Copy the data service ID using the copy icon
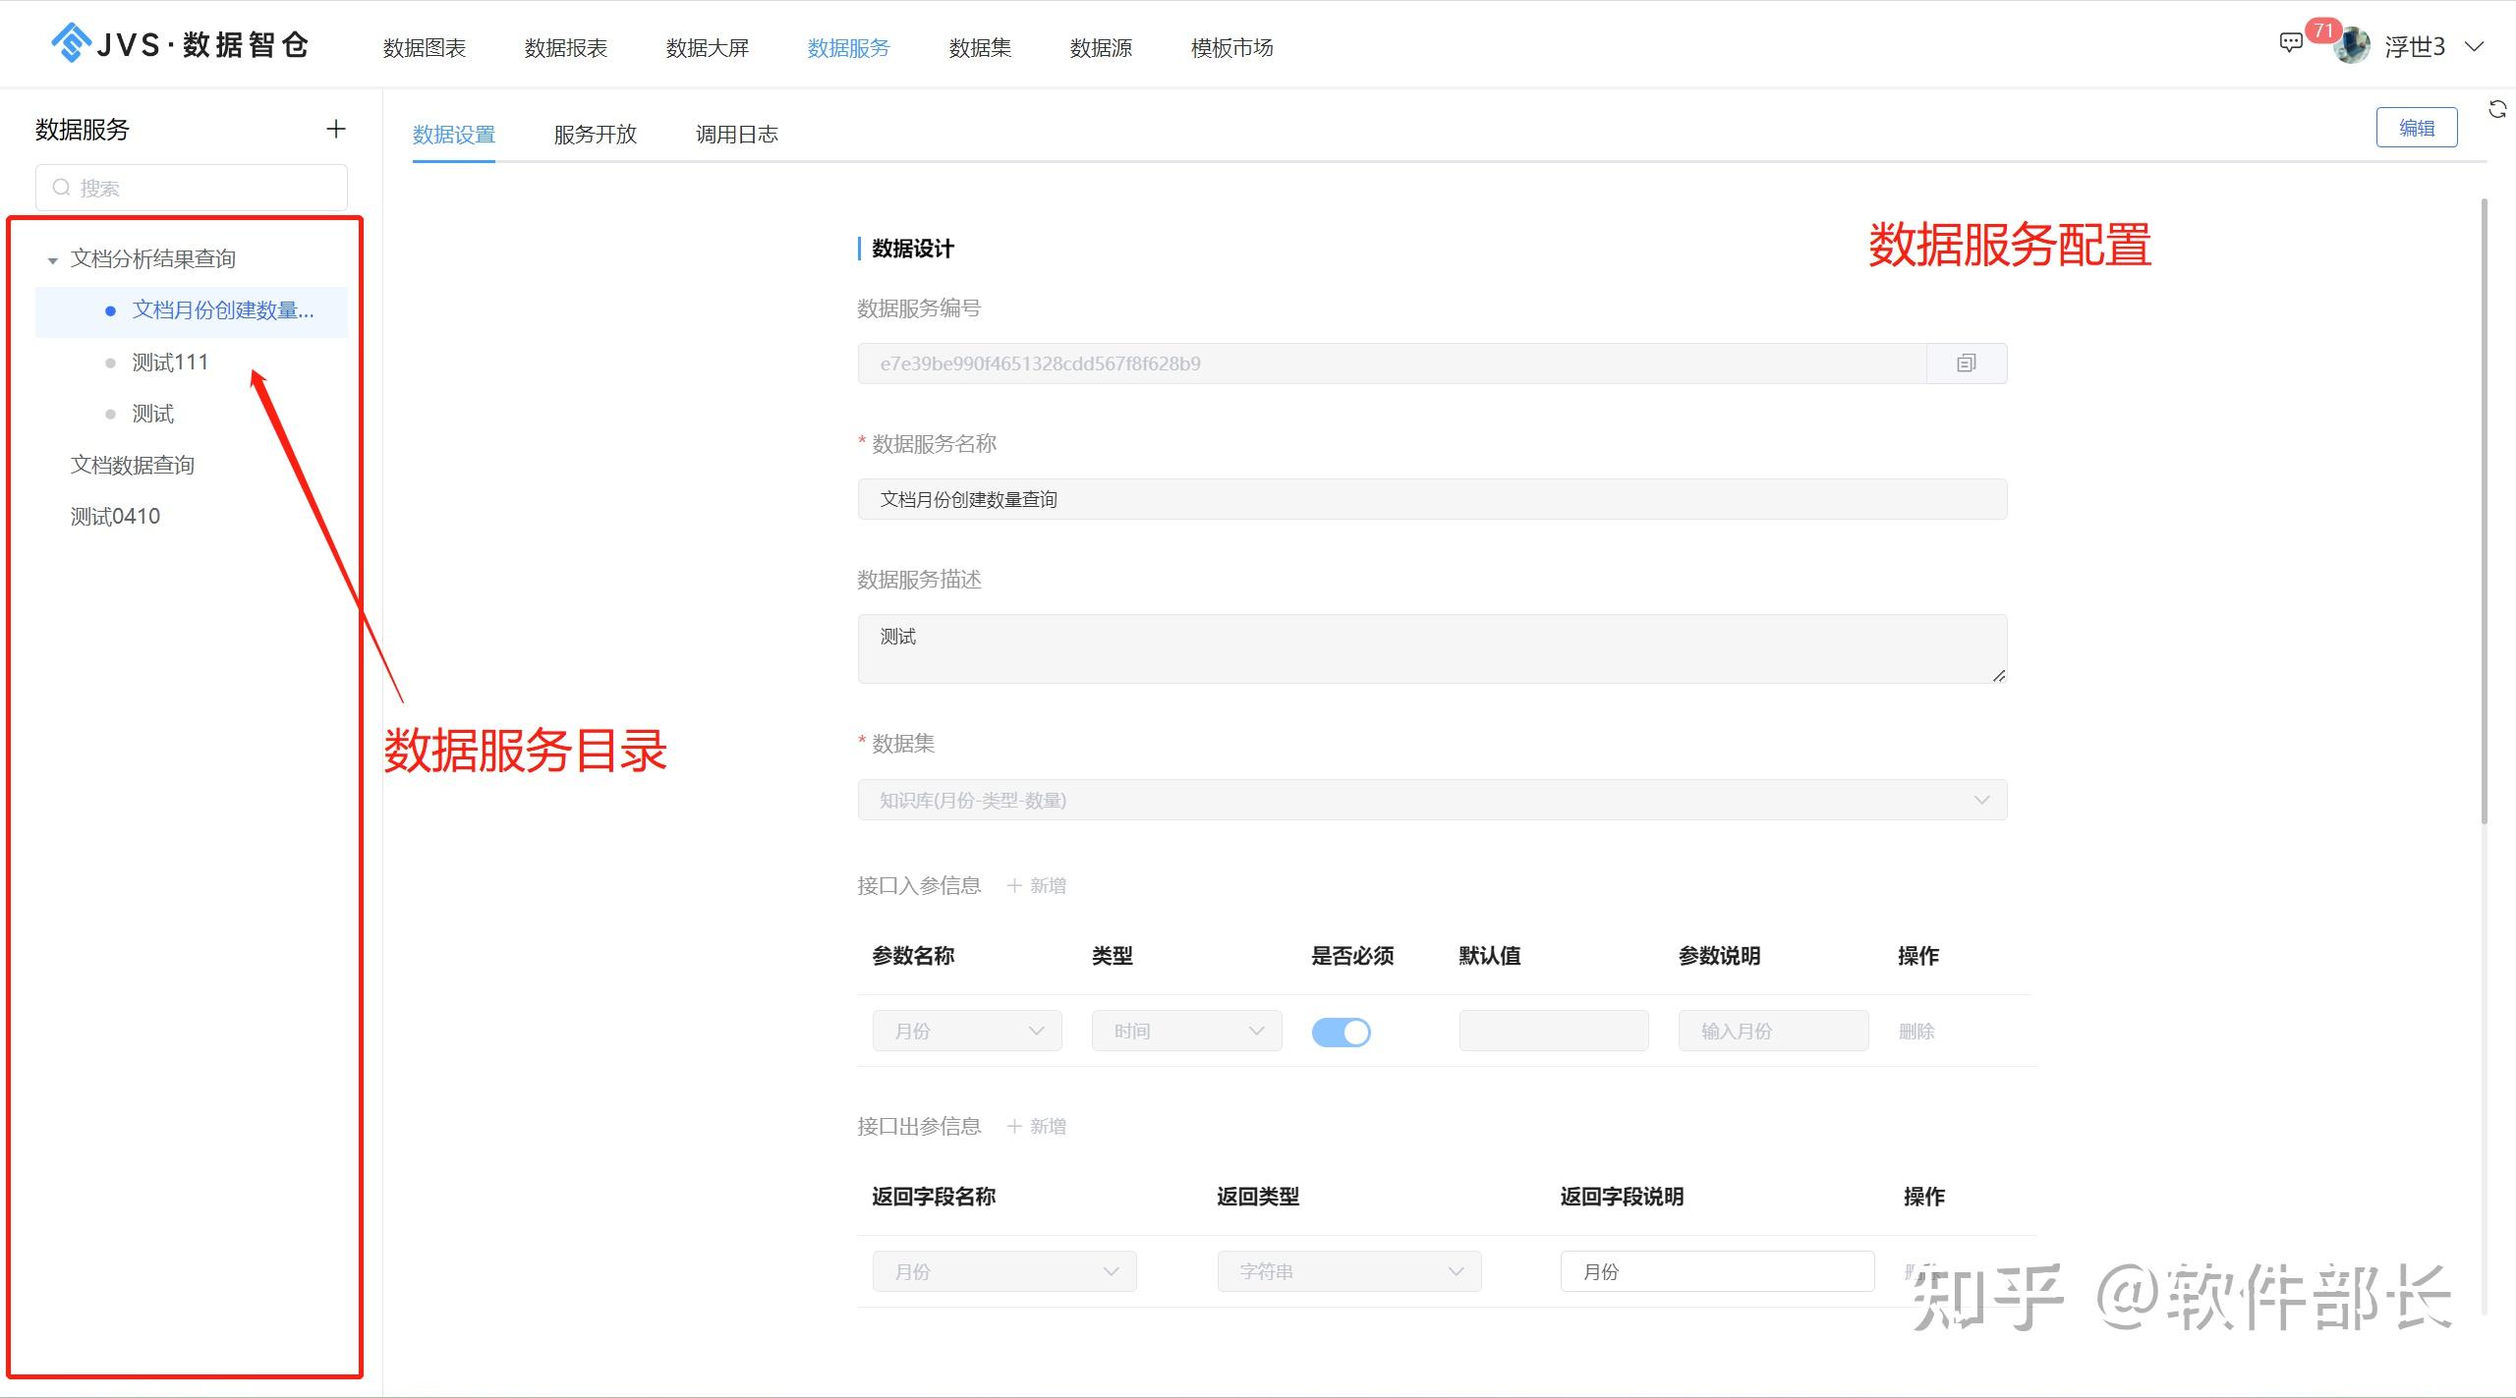The height and width of the screenshot is (1398, 2516). tap(1966, 363)
